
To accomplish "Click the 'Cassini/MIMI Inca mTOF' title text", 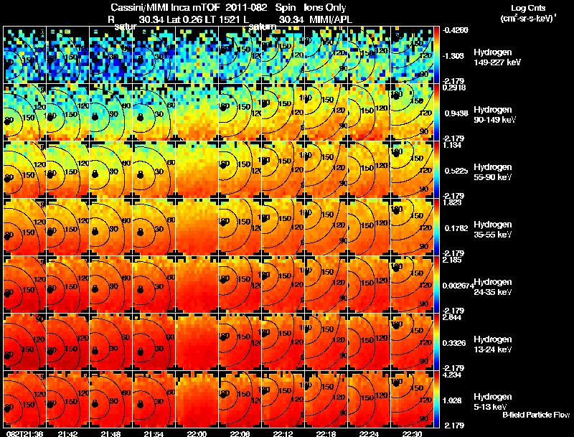I will point(165,8).
